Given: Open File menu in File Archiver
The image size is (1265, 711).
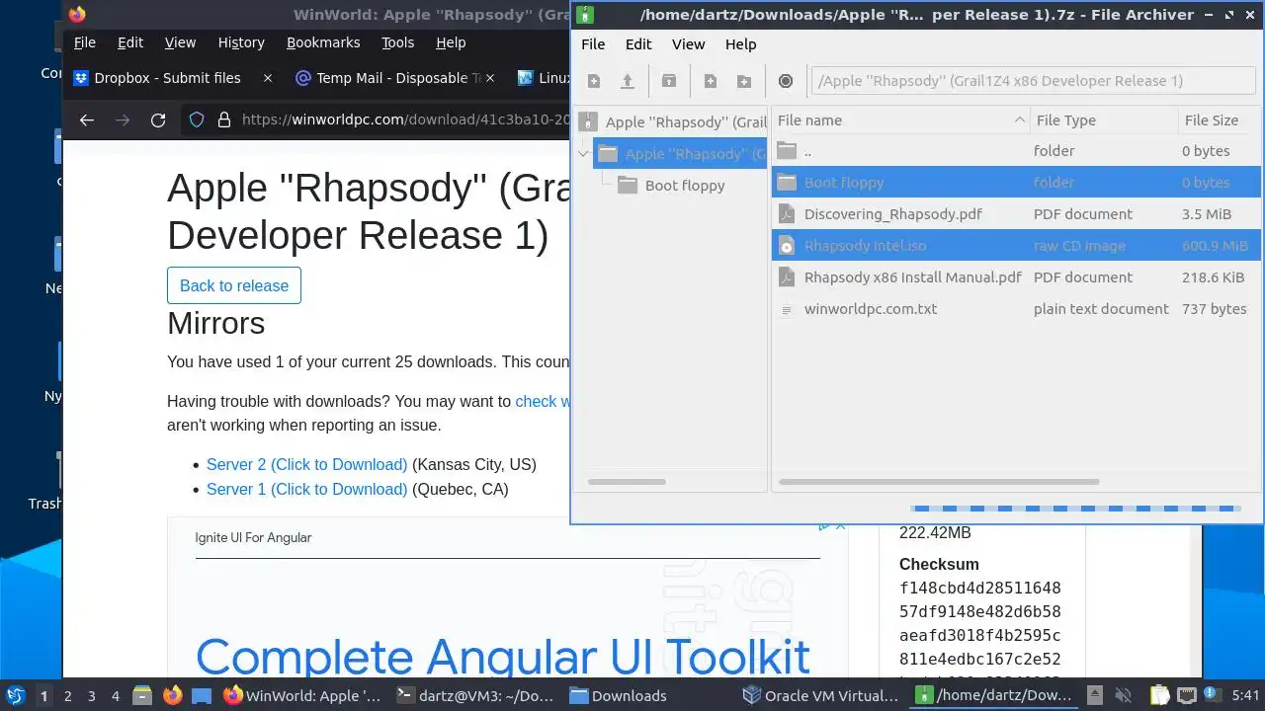Looking at the screenshot, I should pos(593,44).
